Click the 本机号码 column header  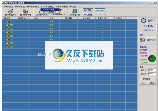pos(22,18)
